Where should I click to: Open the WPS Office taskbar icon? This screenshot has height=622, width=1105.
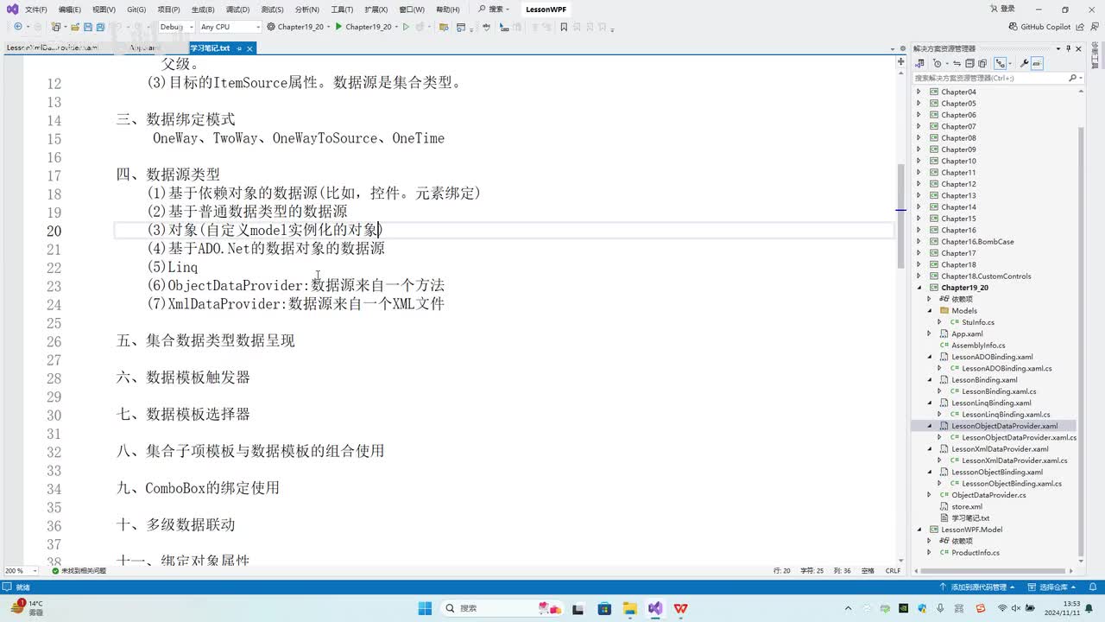coord(681,608)
